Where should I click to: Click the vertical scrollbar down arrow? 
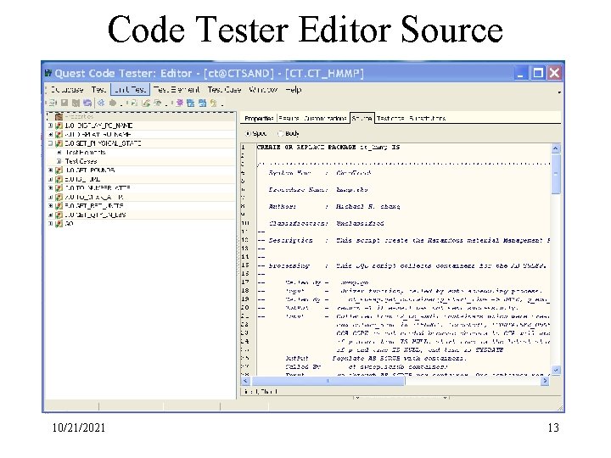[x=556, y=370]
